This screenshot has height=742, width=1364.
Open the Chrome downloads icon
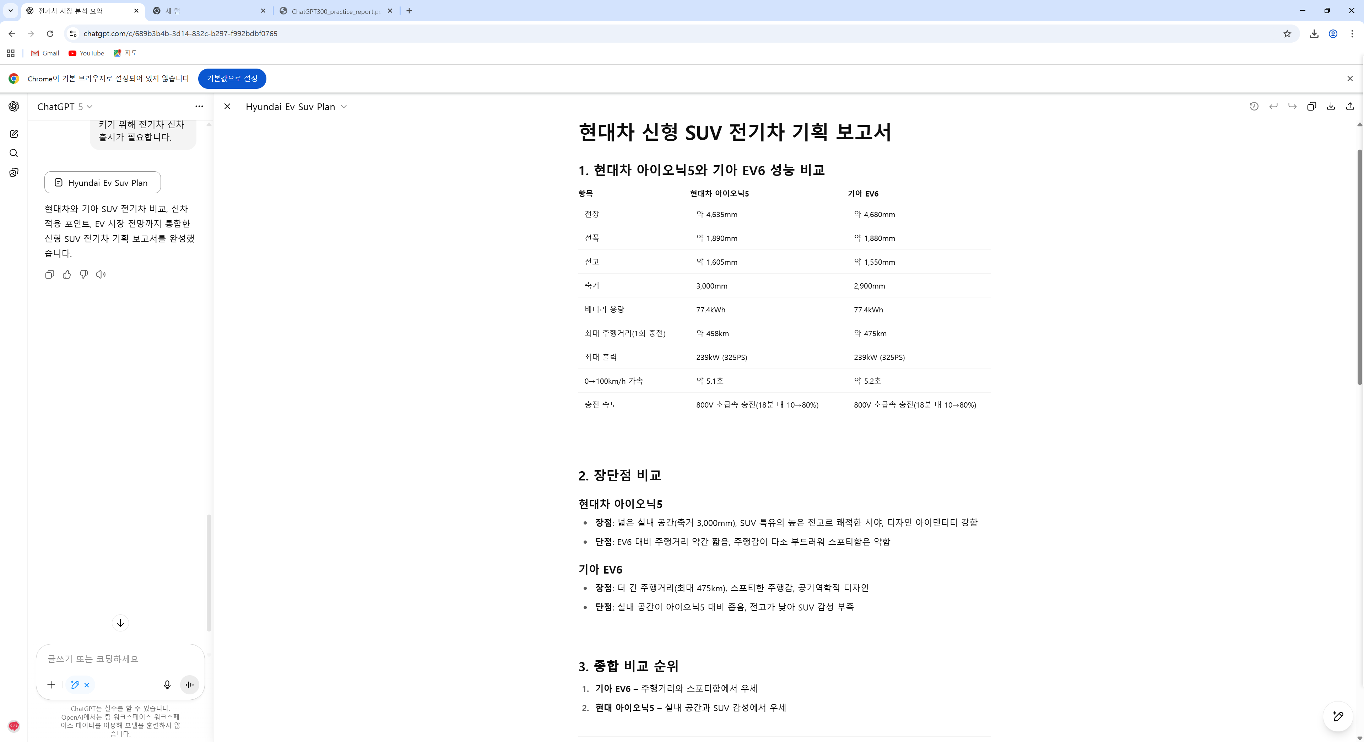[x=1314, y=33]
